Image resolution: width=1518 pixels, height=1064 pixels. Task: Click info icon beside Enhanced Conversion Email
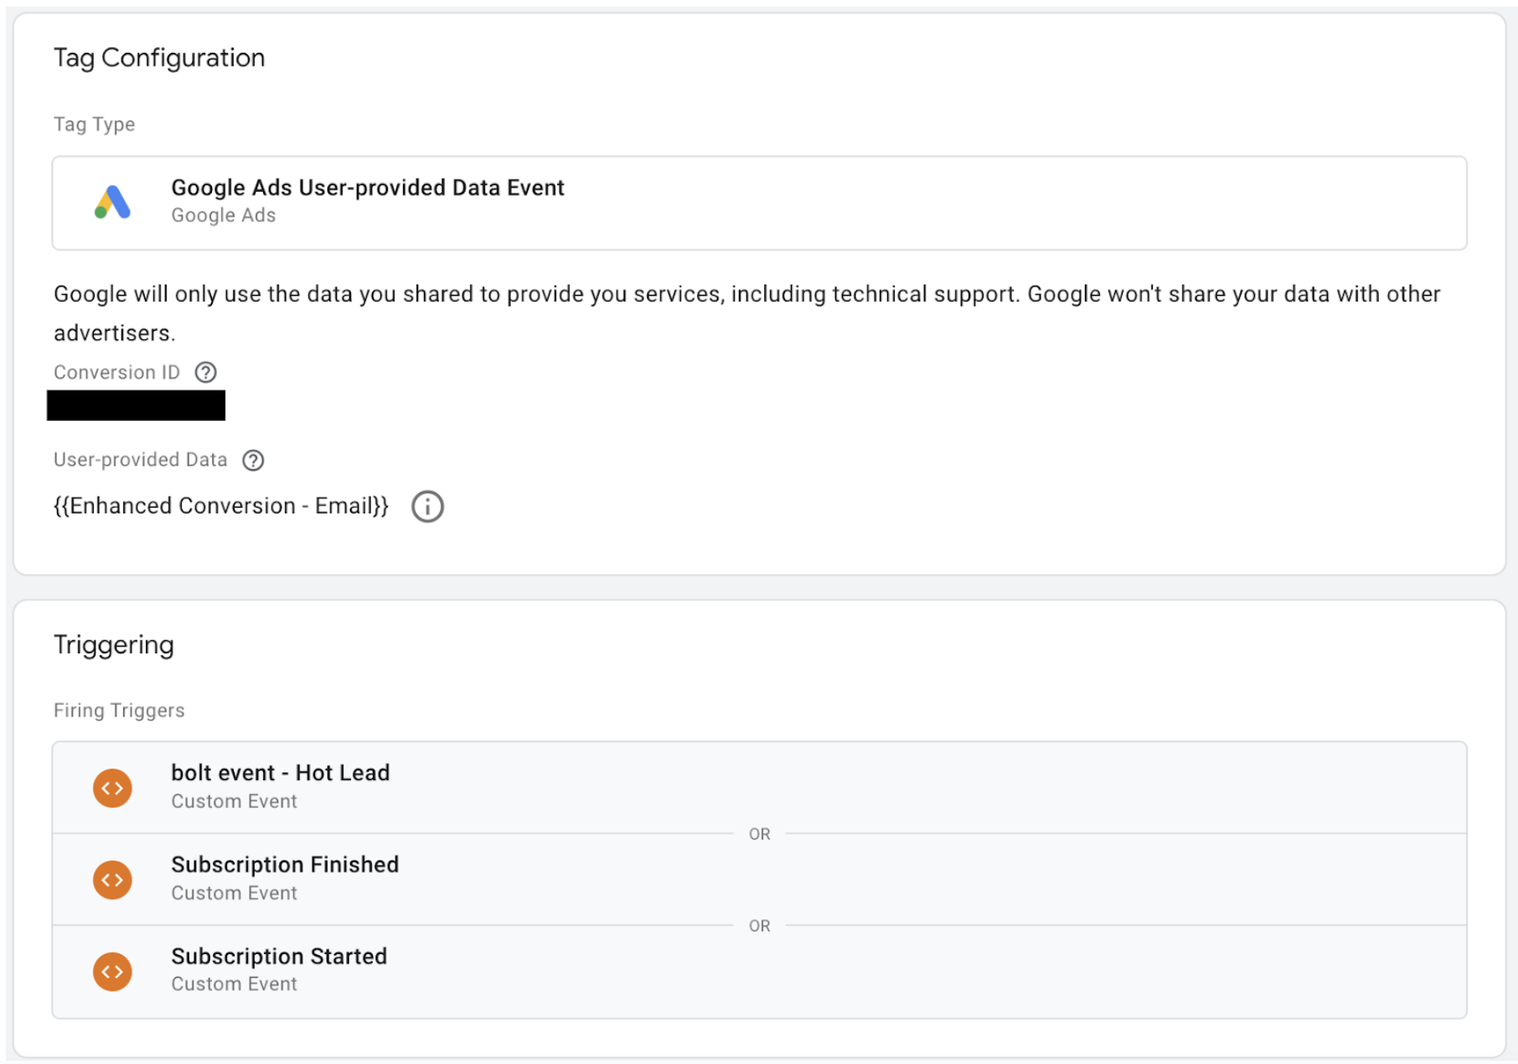(x=427, y=506)
